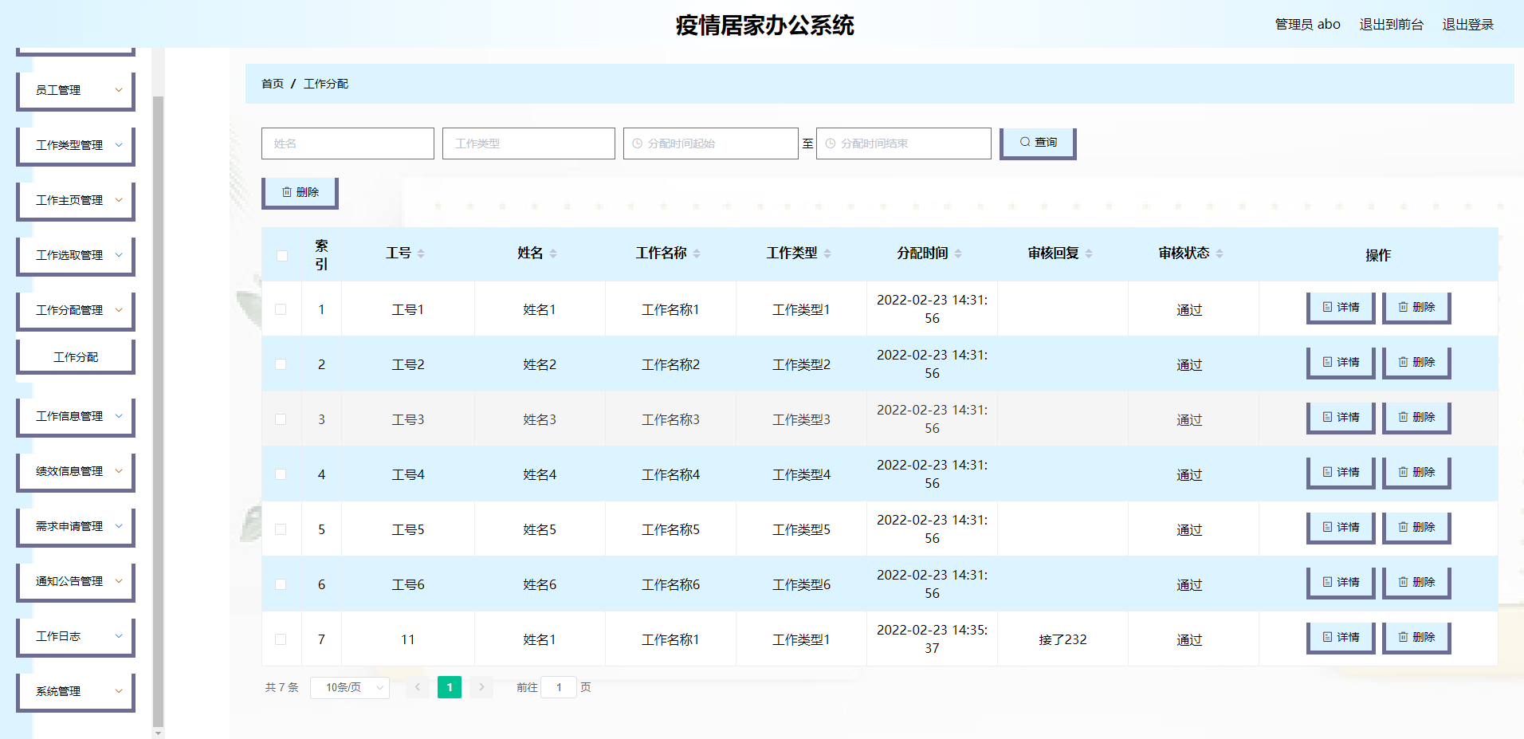Click the sidebar vertical scrollbar
1524x739 pixels.
tap(158, 411)
